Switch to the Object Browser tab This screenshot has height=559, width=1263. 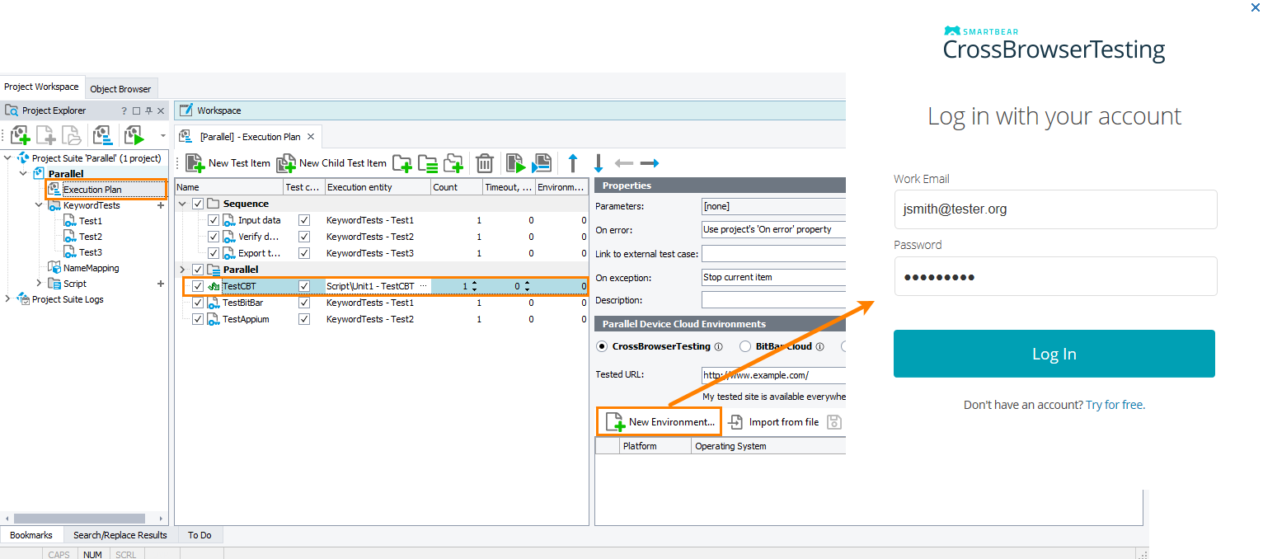[120, 88]
